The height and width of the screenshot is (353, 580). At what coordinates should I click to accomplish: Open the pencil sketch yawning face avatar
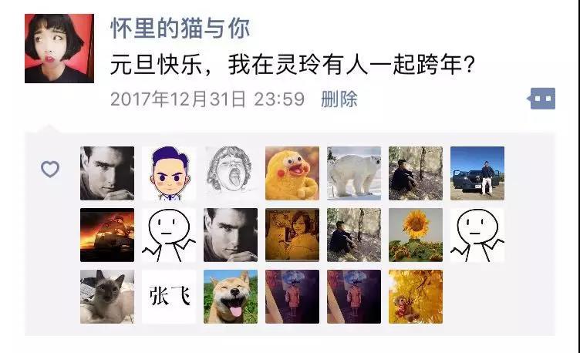point(231,173)
